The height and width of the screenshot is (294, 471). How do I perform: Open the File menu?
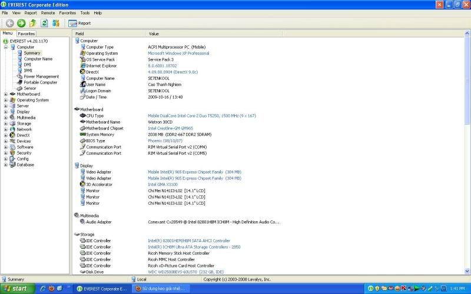[5, 13]
